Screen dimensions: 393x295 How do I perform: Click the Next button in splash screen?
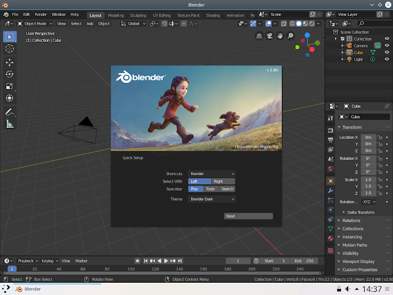point(248,216)
